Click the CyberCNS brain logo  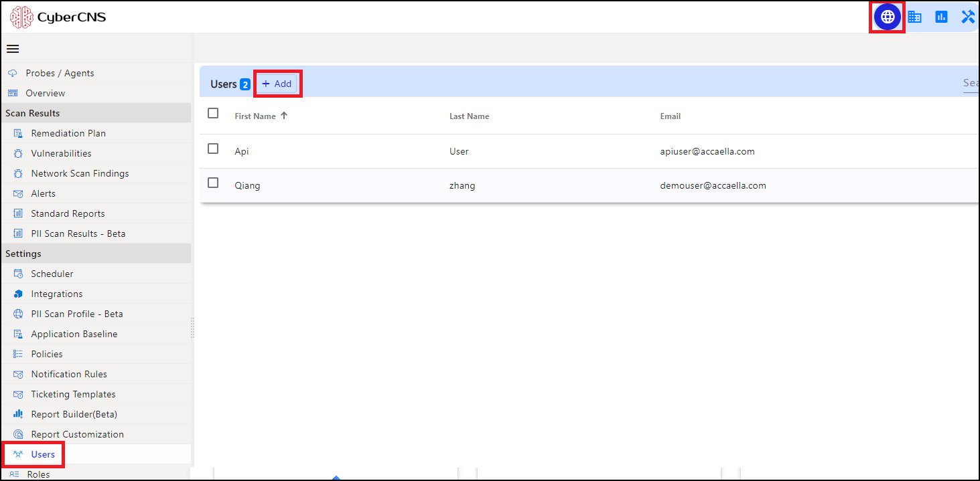click(21, 17)
